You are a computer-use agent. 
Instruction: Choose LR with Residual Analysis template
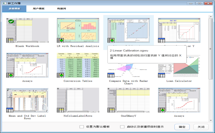tap(78, 30)
